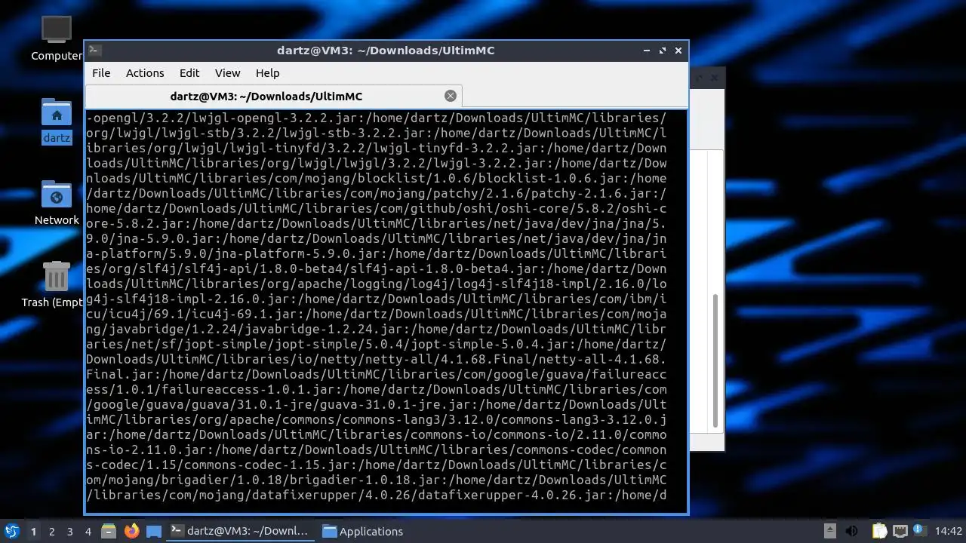Click the clock showing 14:42
The height and width of the screenshot is (543, 966).
pyautogui.click(x=948, y=532)
